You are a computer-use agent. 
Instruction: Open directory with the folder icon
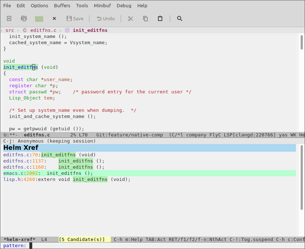39,18
